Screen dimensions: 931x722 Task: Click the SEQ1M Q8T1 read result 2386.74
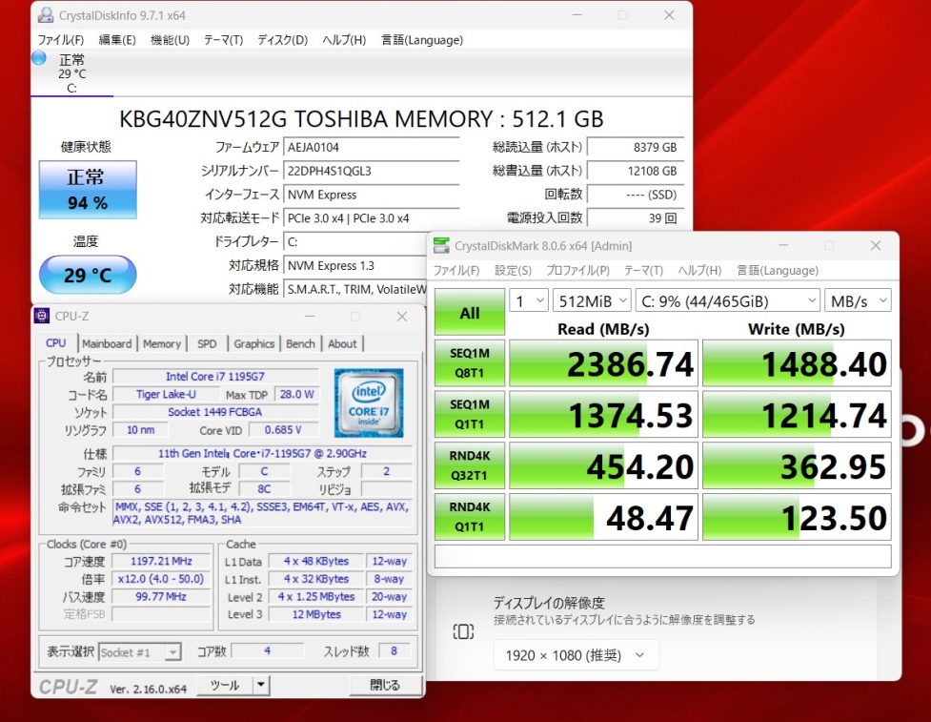coord(603,363)
